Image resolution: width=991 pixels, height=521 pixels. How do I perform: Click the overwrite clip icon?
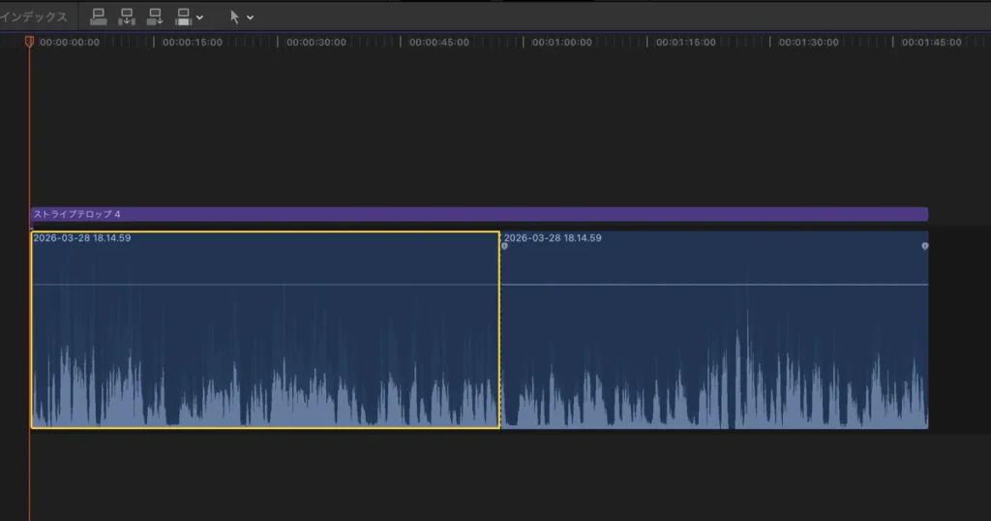184,16
